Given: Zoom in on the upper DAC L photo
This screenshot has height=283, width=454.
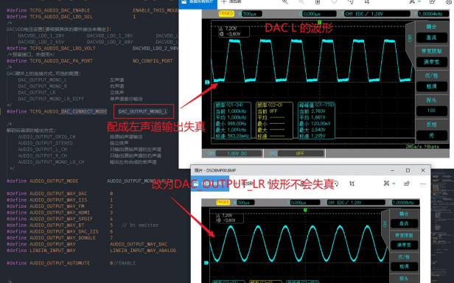Looking at the screenshot, I should (x=285, y=1).
